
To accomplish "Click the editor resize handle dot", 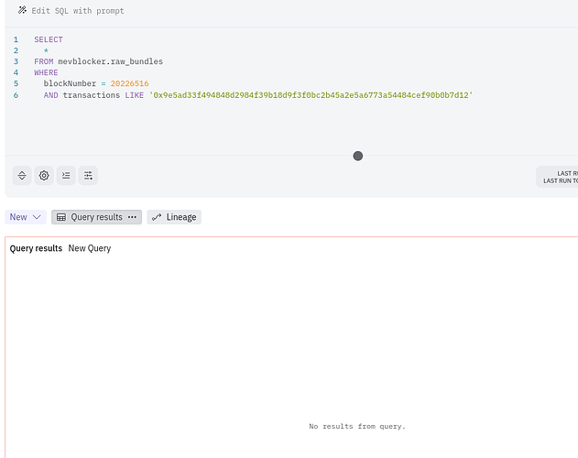I will (357, 156).
